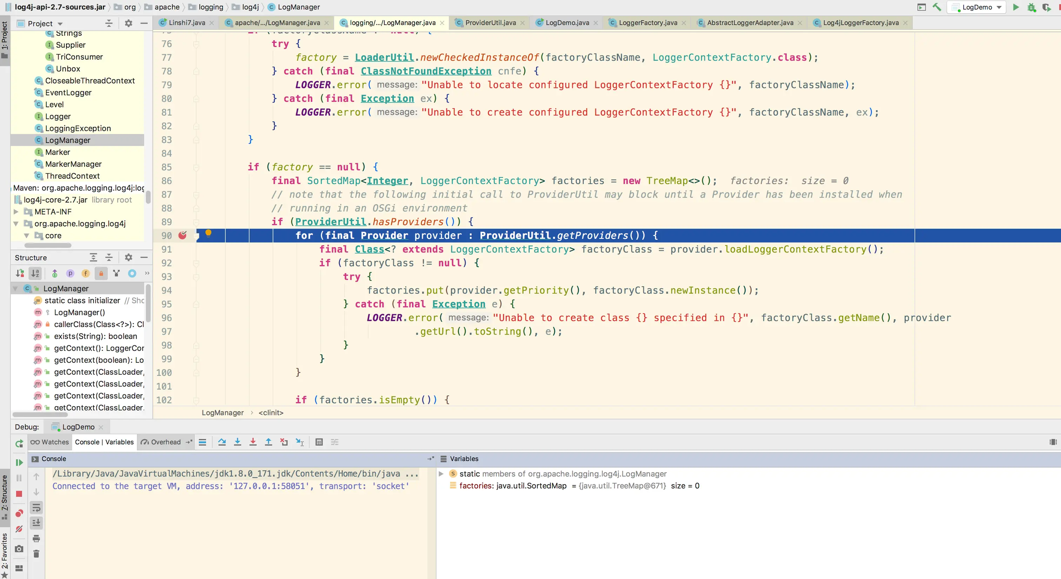Screen dimensions: 1061x579
Task: Click Step Out debugger button
Action: coord(268,442)
